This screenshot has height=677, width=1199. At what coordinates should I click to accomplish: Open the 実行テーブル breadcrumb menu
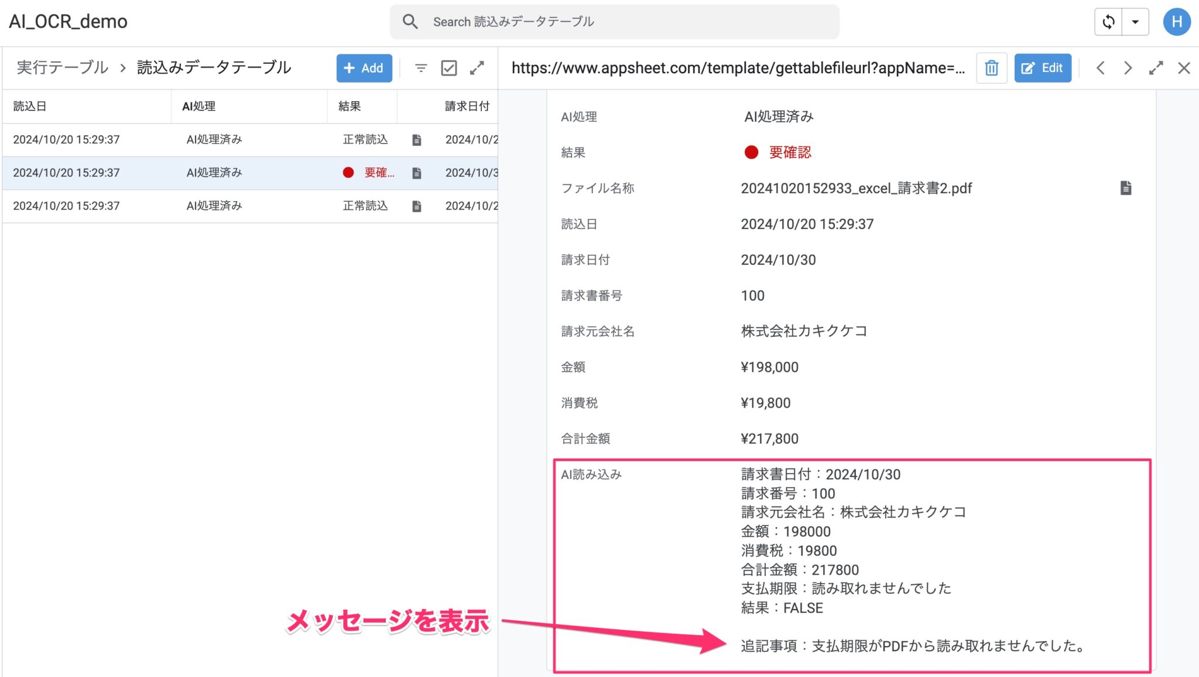[x=61, y=67]
